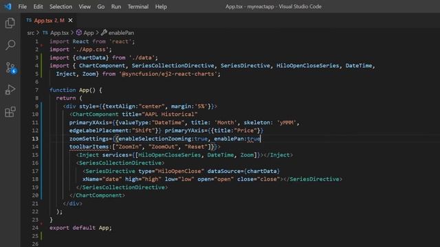
Task: Click 'services' in the Inject tag
Action: 115,155
